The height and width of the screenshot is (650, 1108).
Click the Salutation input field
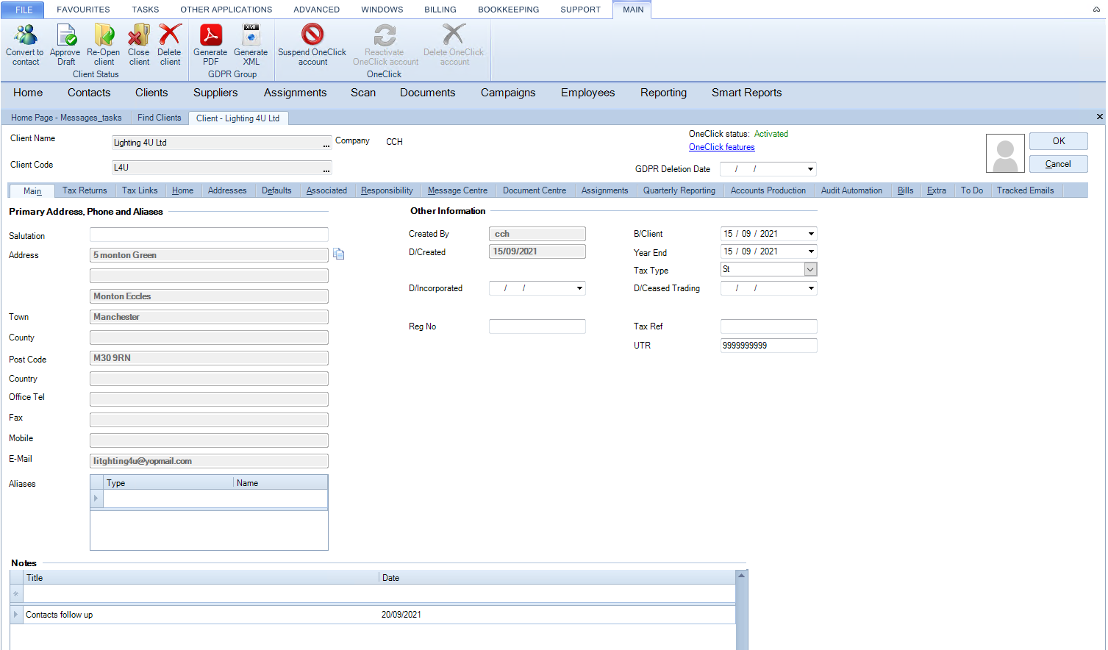pos(209,235)
